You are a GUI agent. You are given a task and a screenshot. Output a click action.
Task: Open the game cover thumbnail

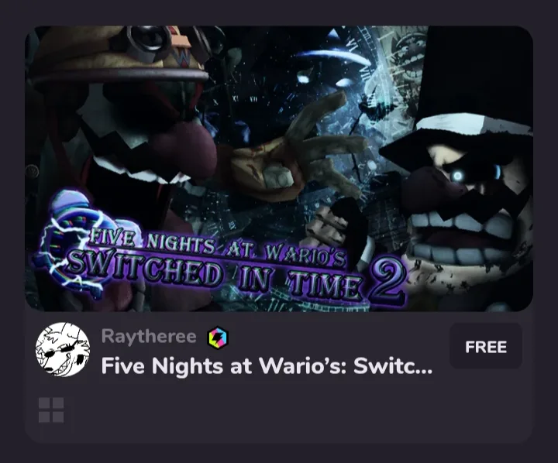click(279, 169)
